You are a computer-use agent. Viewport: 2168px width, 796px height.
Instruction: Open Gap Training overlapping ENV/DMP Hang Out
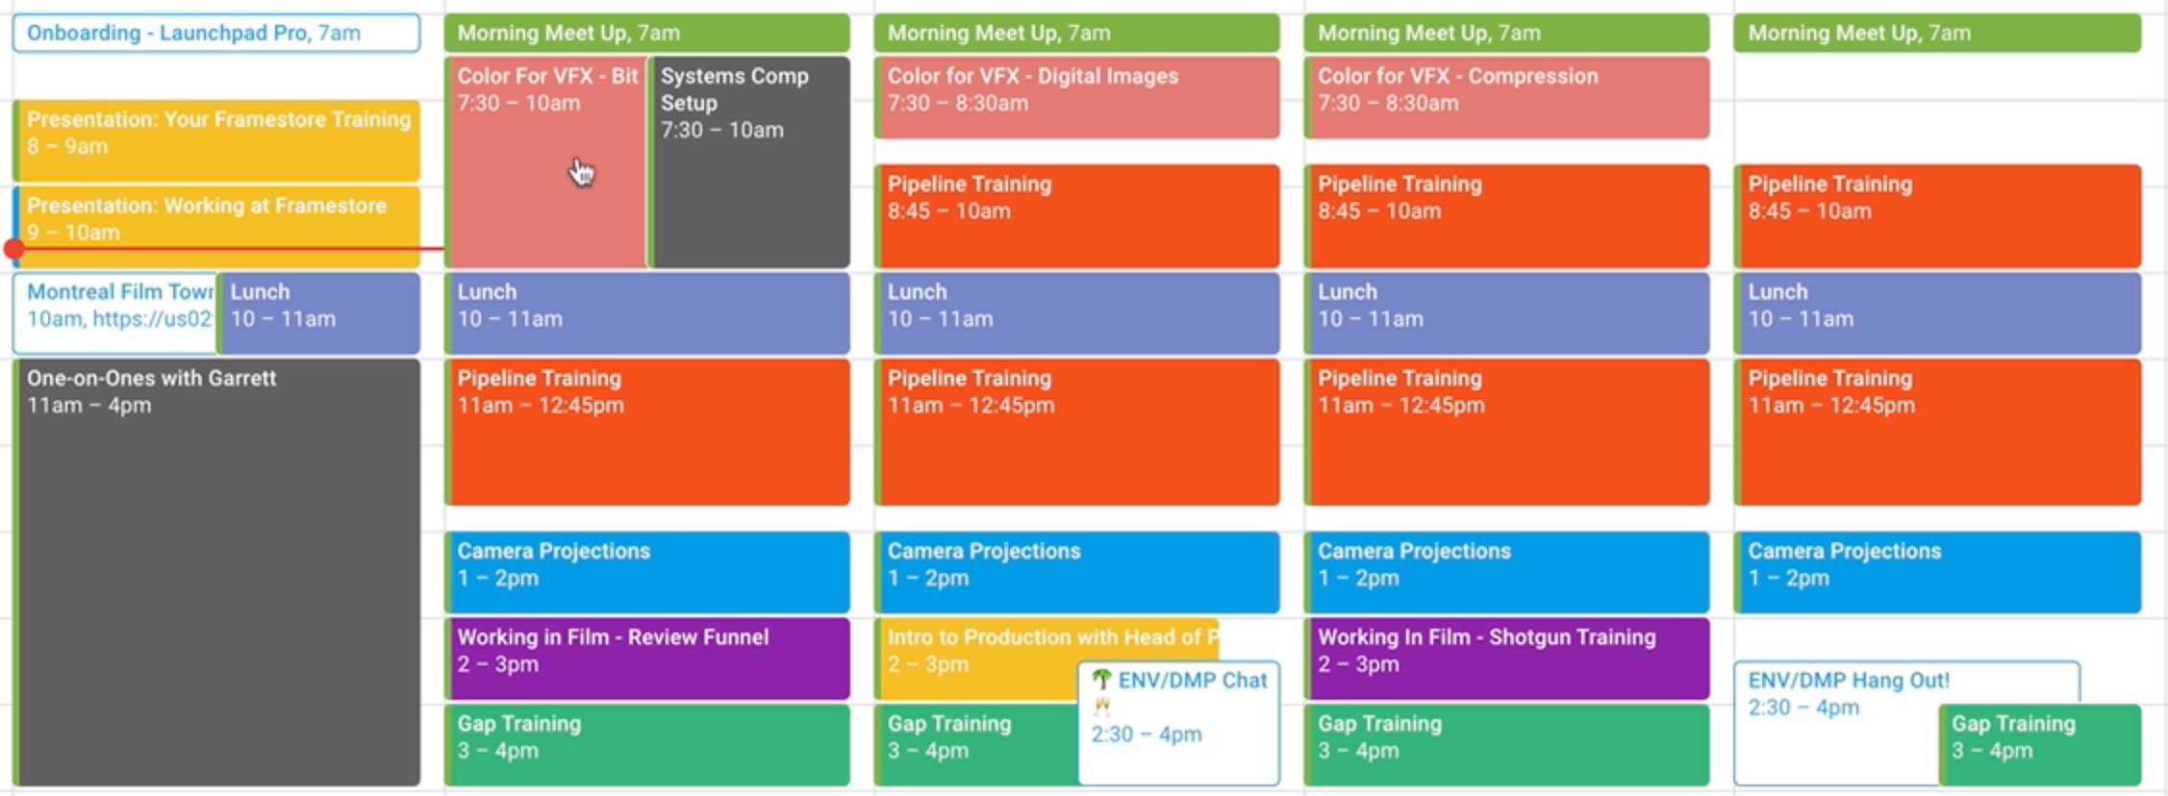2039,745
